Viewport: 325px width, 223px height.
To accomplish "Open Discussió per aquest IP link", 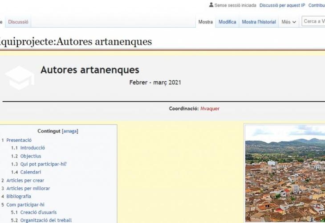I will click(x=282, y=5).
